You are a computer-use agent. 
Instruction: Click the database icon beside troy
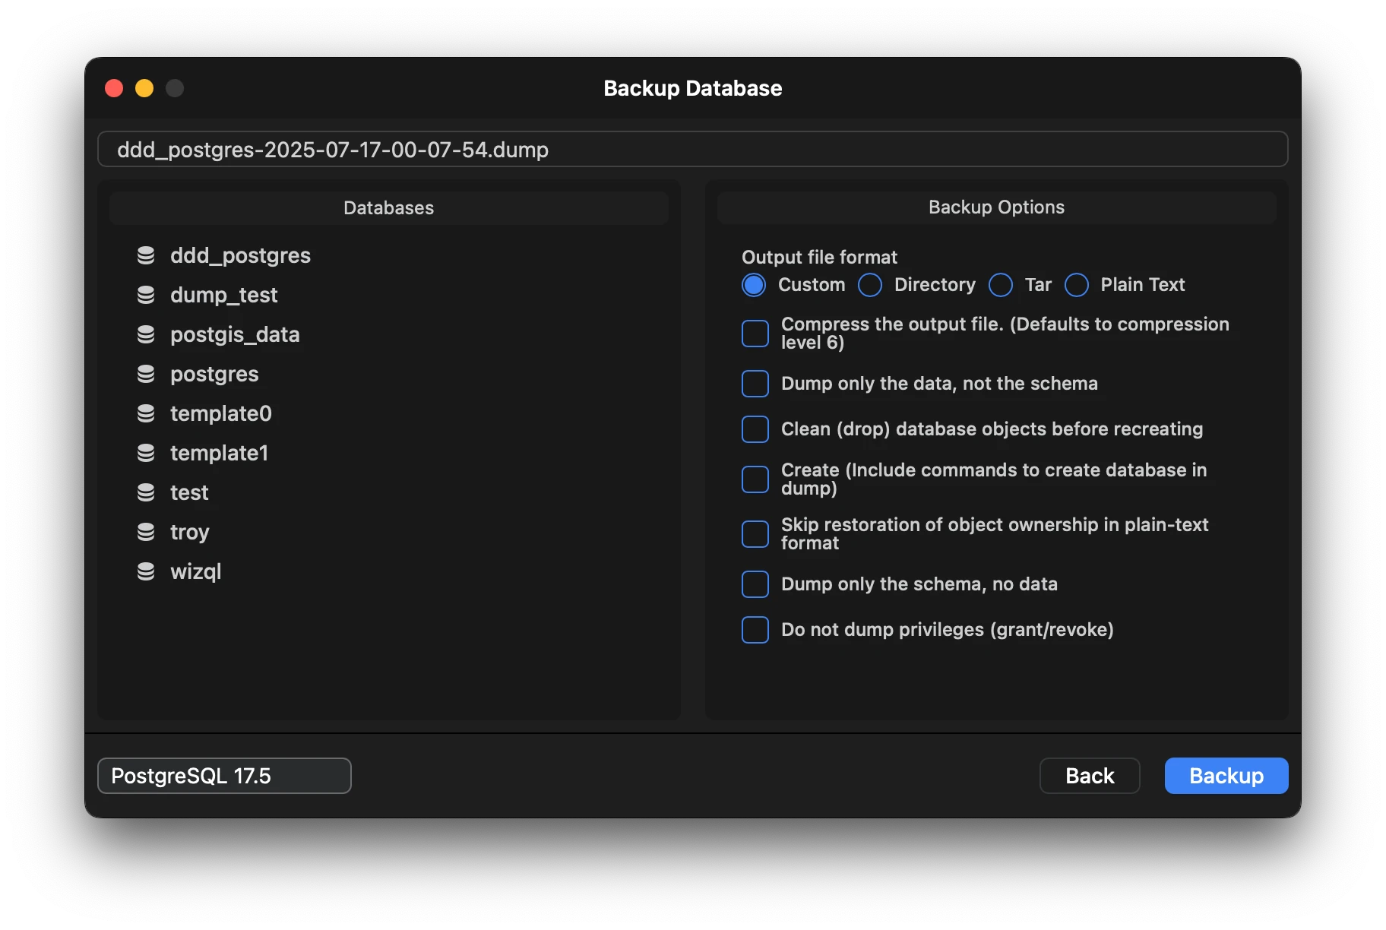pos(145,532)
